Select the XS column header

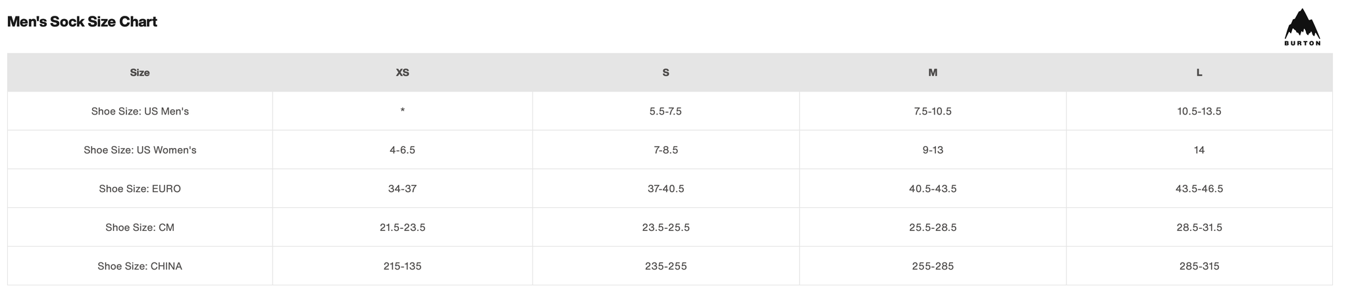click(402, 73)
